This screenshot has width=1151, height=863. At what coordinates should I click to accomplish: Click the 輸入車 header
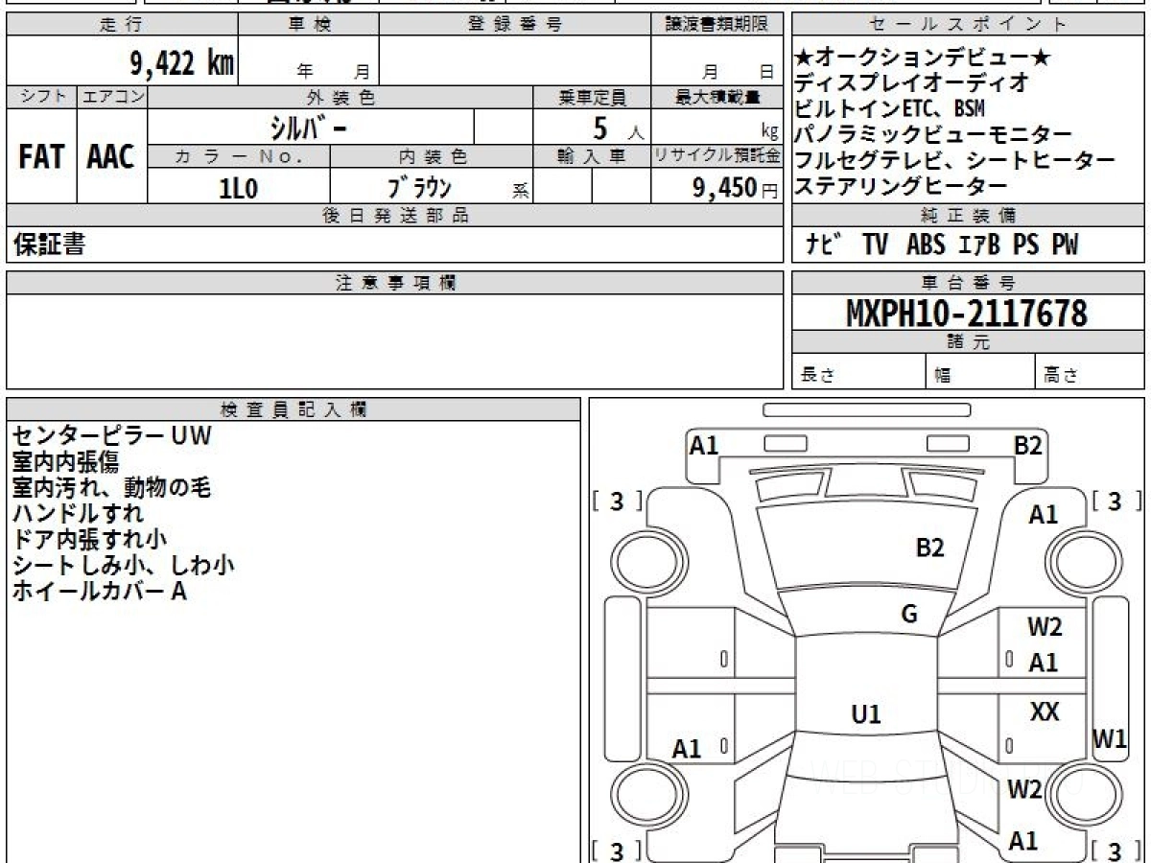click(592, 156)
